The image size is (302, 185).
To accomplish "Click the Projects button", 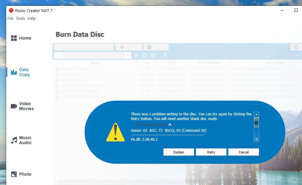I will coord(156,47).
